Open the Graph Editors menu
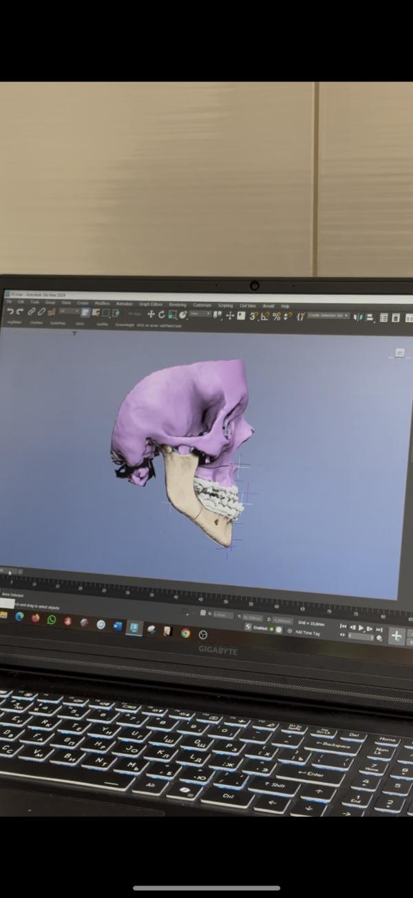The height and width of the screenshot is (898, 413). pos(150,304)
